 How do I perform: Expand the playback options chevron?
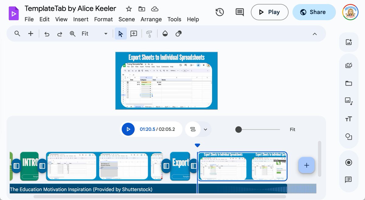click(205, 129)
